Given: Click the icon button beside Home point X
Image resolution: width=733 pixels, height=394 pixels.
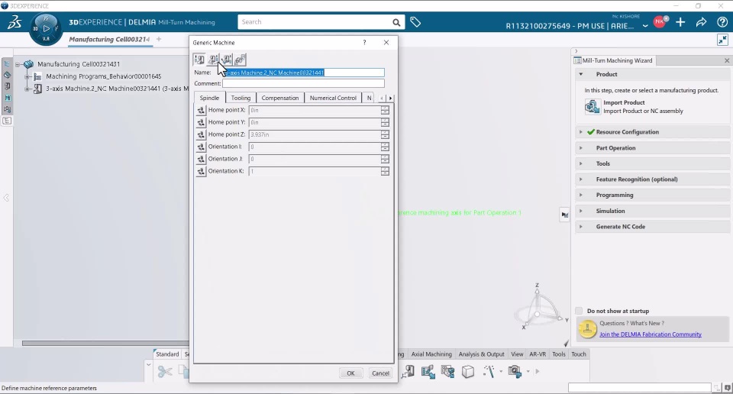Looking at the screenshot, I should (201, 110).
